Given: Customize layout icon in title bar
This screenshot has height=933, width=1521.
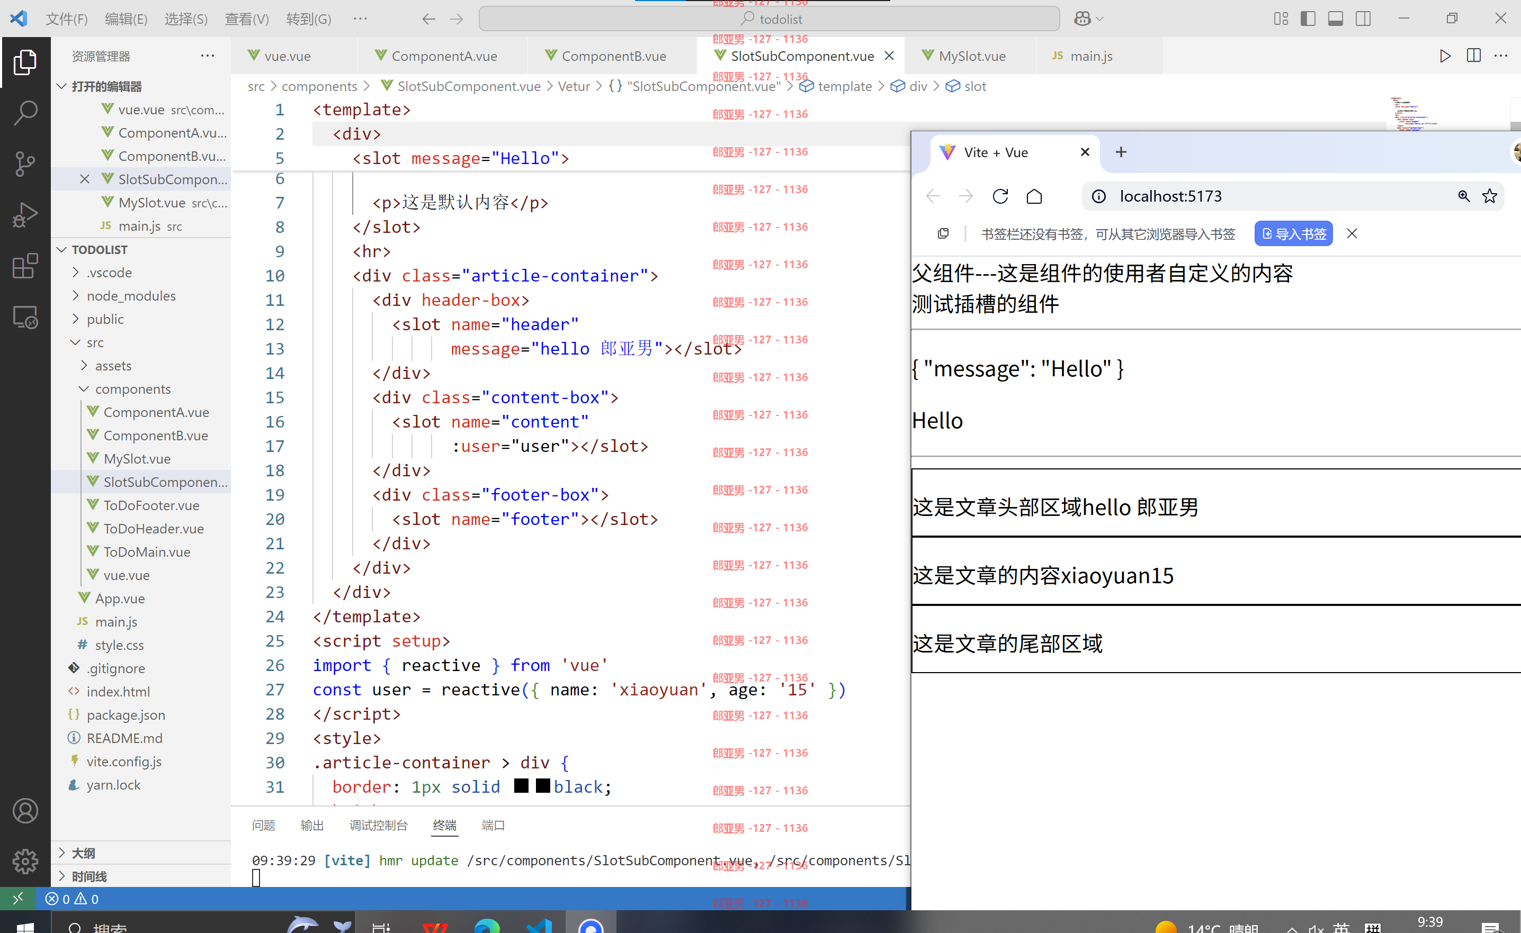Looking at the screenshot, I should click(1281, 19).
